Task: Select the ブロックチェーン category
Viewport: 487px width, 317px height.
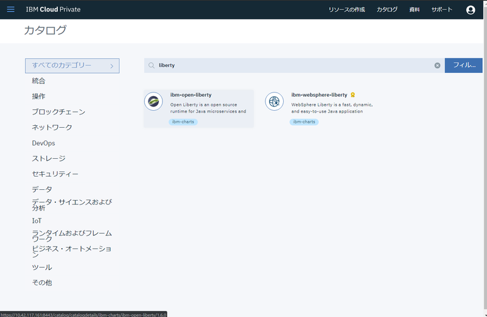Action: pos(58,112)
